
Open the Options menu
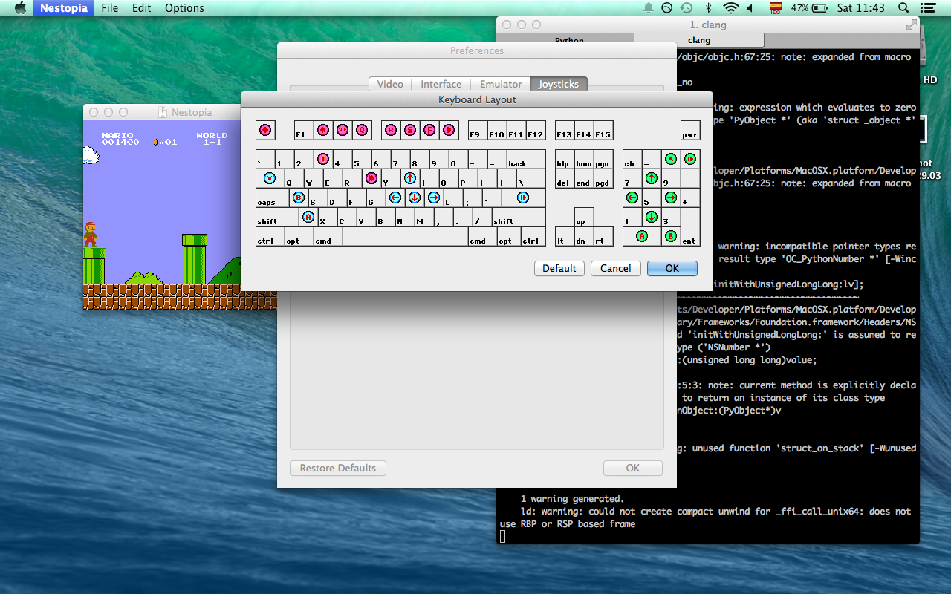[x=184, y=8]
